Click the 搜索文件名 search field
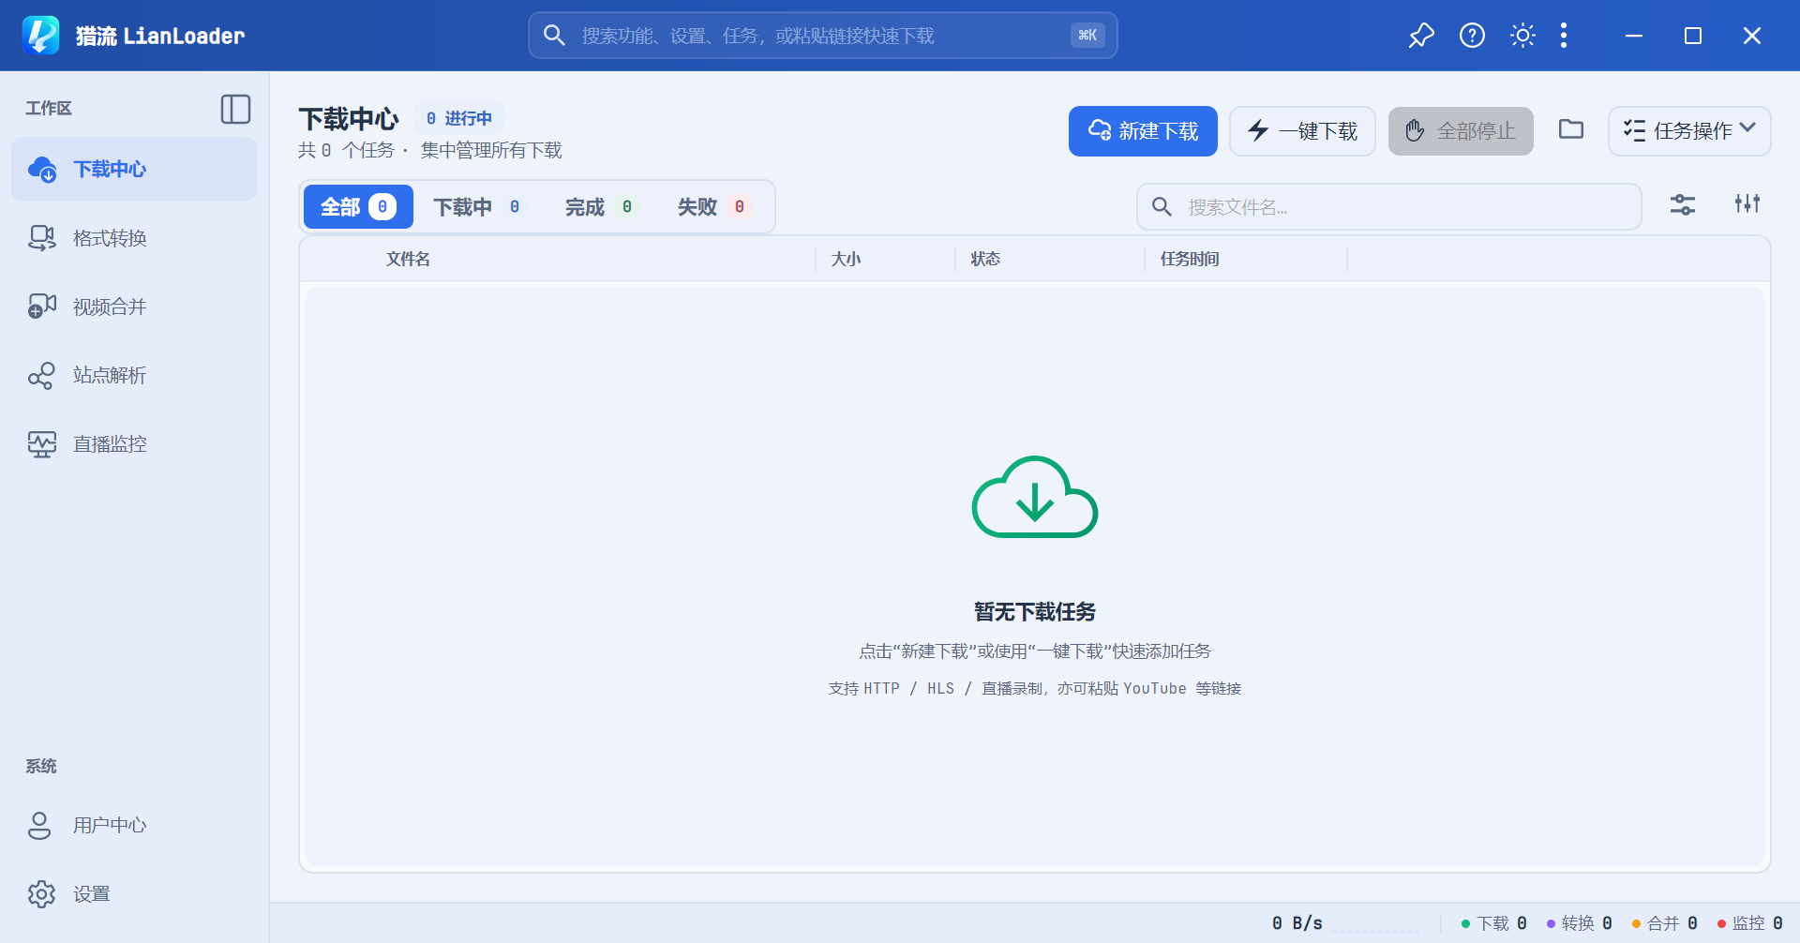The height and width of the screenshot is (943, 1800). click(1388, 207)
